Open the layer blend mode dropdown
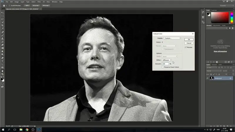Screen dimensions: 235x132 coord(214,71)
